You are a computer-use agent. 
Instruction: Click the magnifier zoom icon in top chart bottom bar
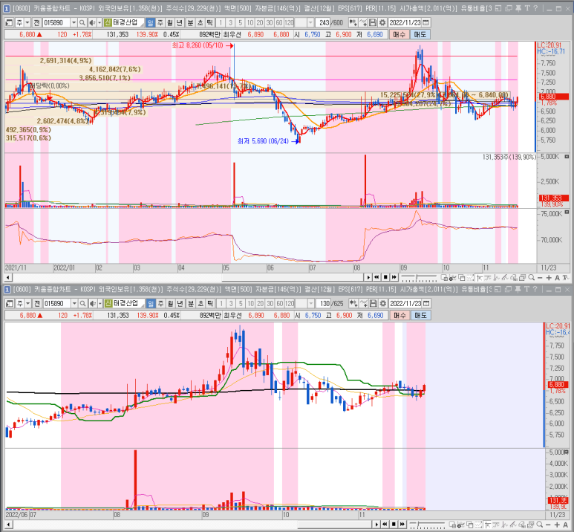point(531,278)
